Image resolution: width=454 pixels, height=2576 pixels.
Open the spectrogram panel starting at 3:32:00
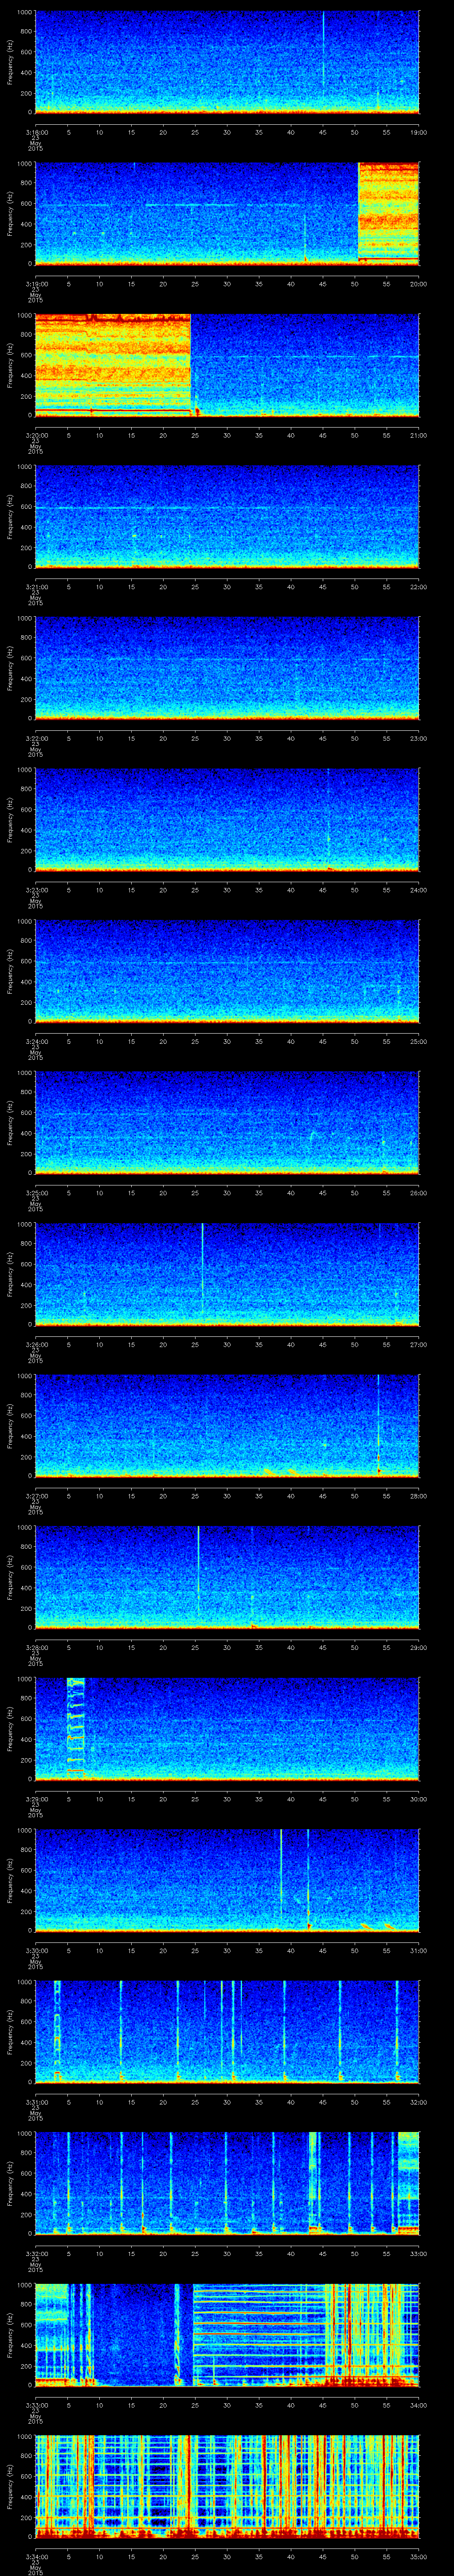click(x=227, y=2183)
